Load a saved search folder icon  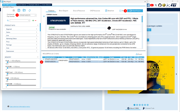click(x=24, y=10)
